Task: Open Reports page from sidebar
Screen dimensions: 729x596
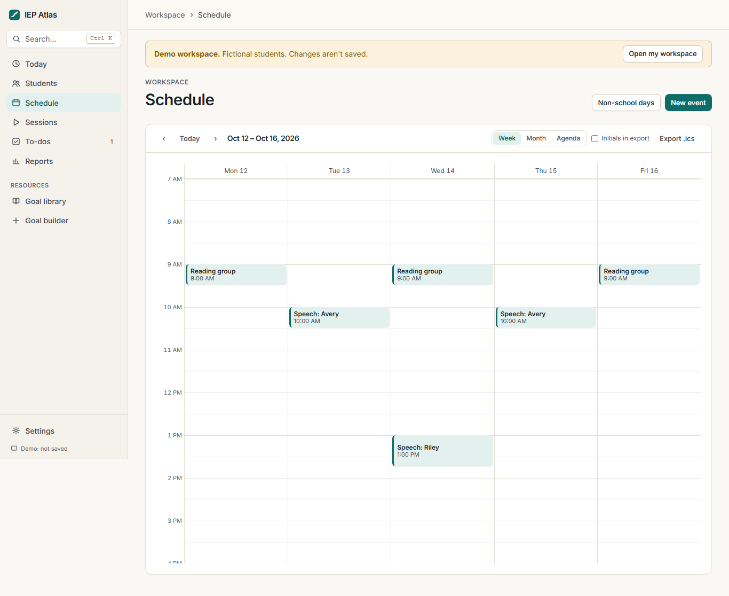Action: pos(64,161)
